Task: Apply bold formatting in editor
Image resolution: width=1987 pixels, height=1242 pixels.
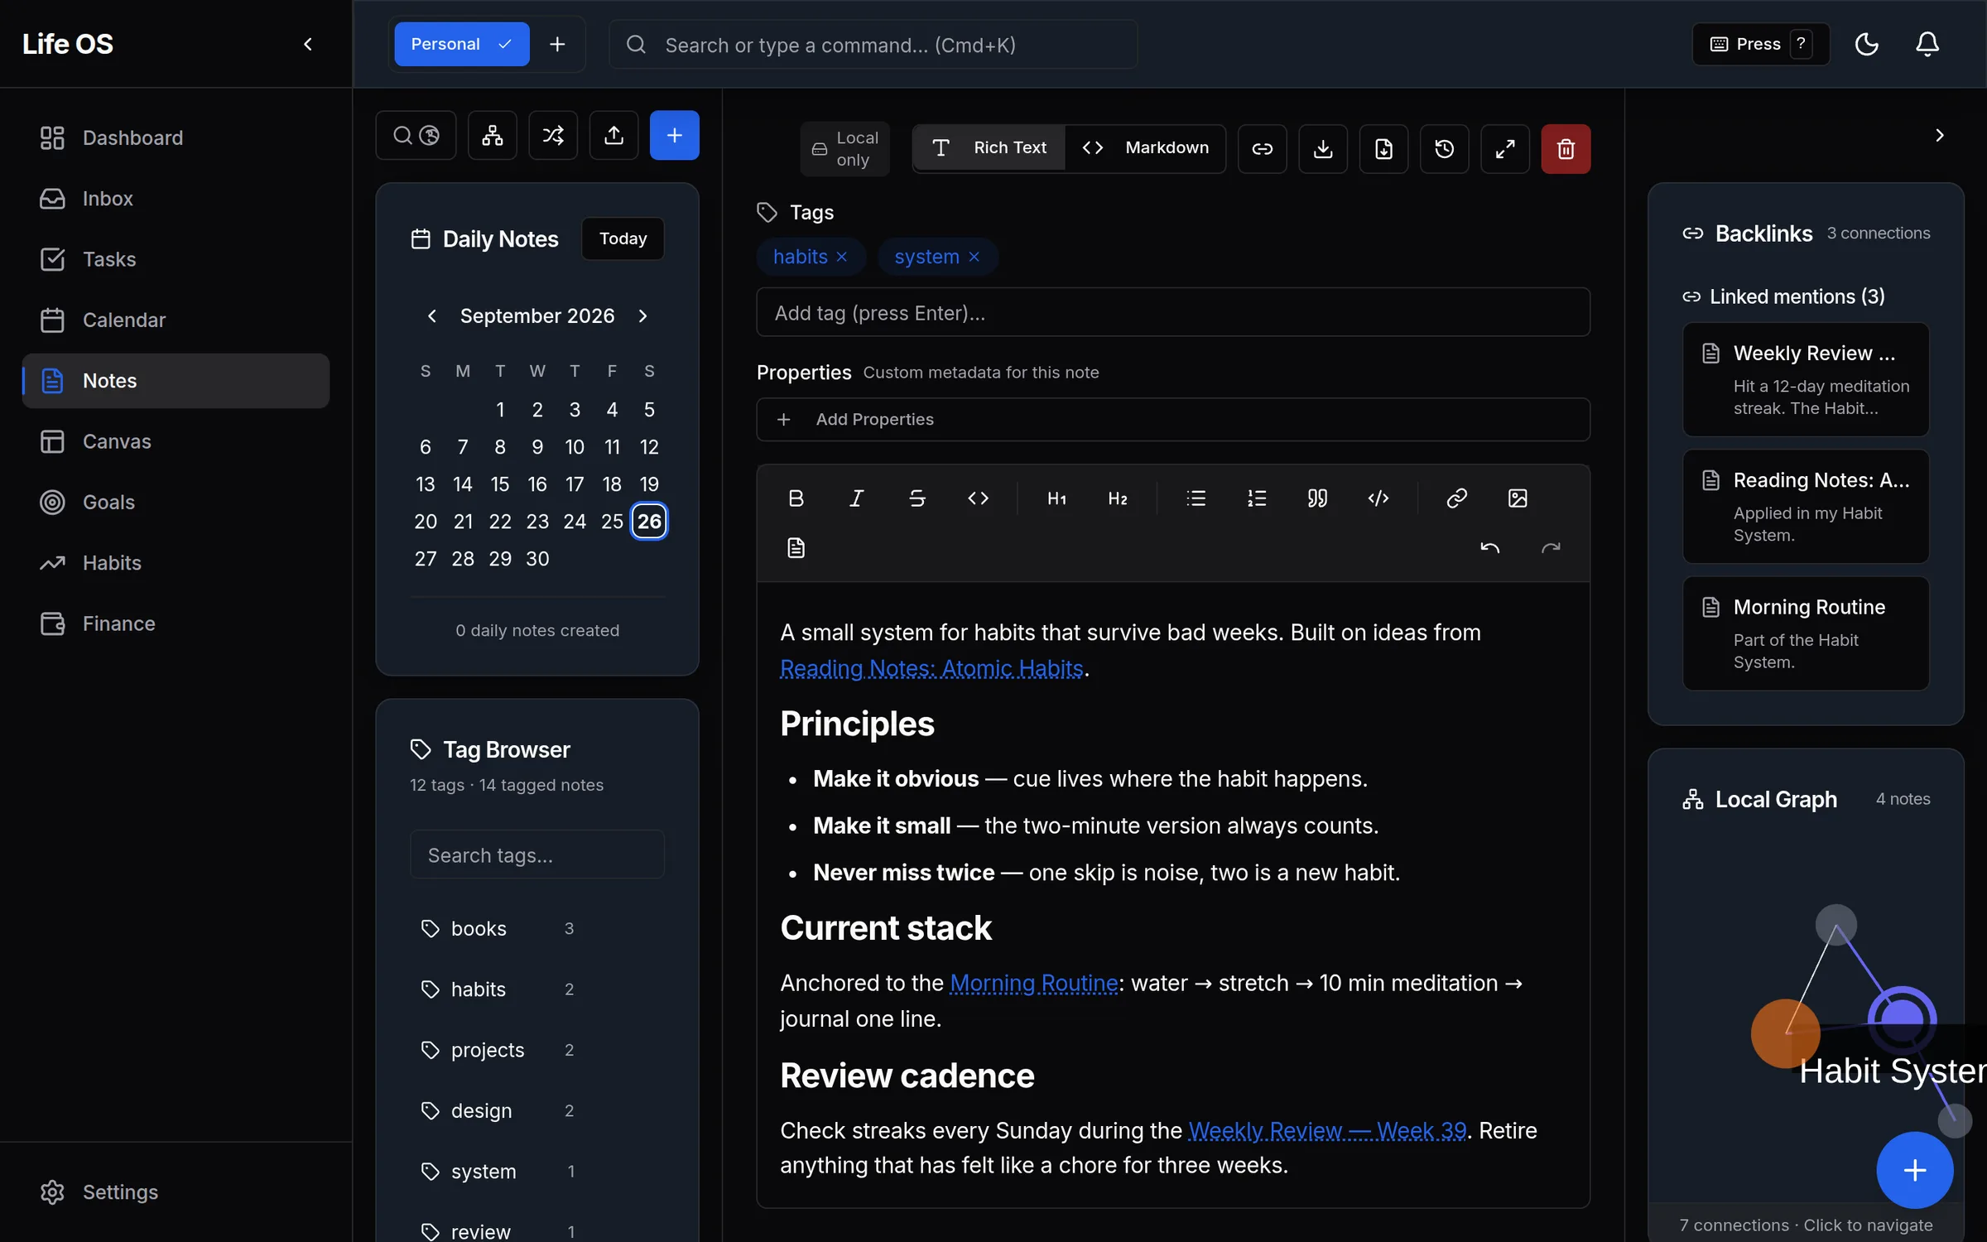Action: click(x=796, y=498)
